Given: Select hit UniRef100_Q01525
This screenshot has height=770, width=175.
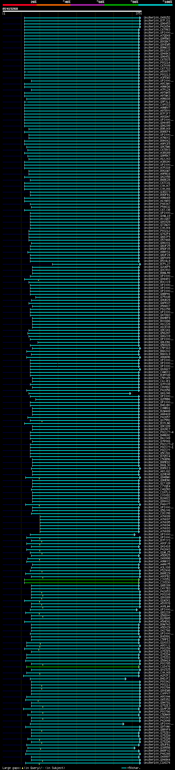Looking at the screenshot, I should coord(157,669).
